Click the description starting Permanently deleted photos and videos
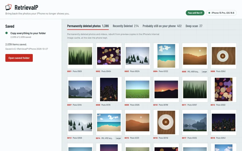This screenshot has height=151, width=242. tap(113, 36)
